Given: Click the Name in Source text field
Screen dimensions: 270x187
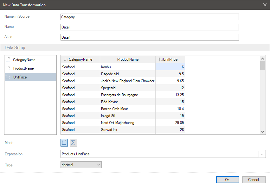Looking at the screenshot, I should 150,17.
